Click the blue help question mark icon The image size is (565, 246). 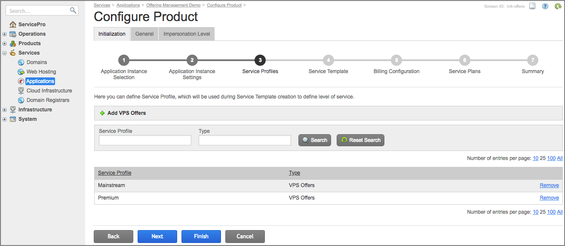point(545,6)
